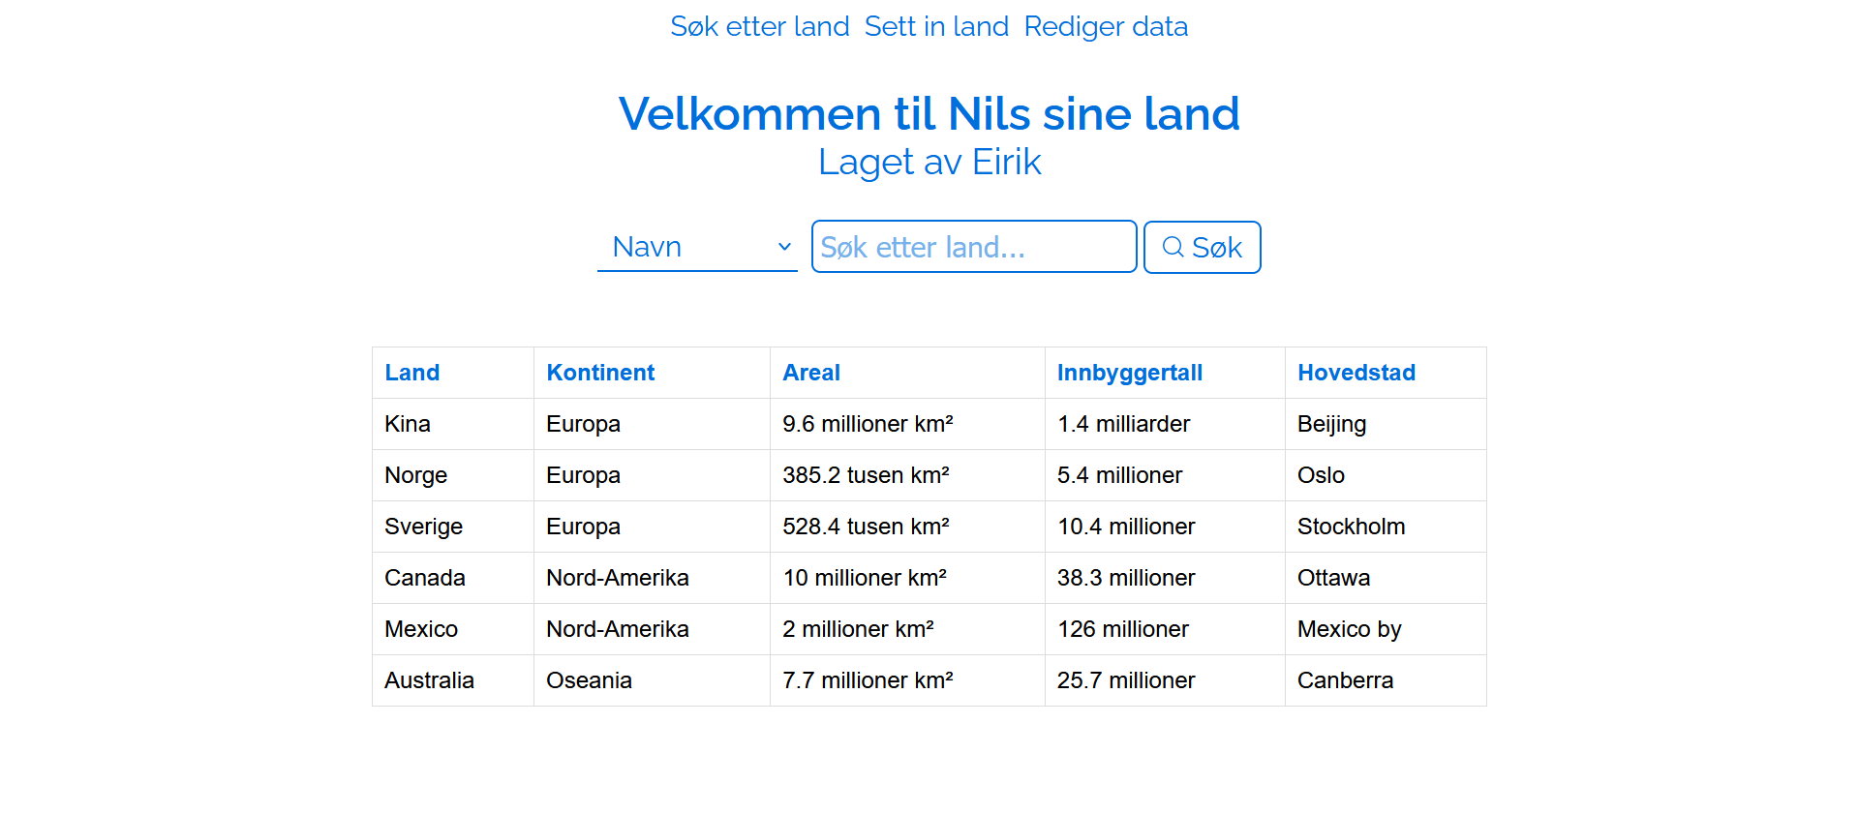Select the Australia country cell
This screenshot has height=814, width=1859.
pyautogui.click(x=429, y=680)
